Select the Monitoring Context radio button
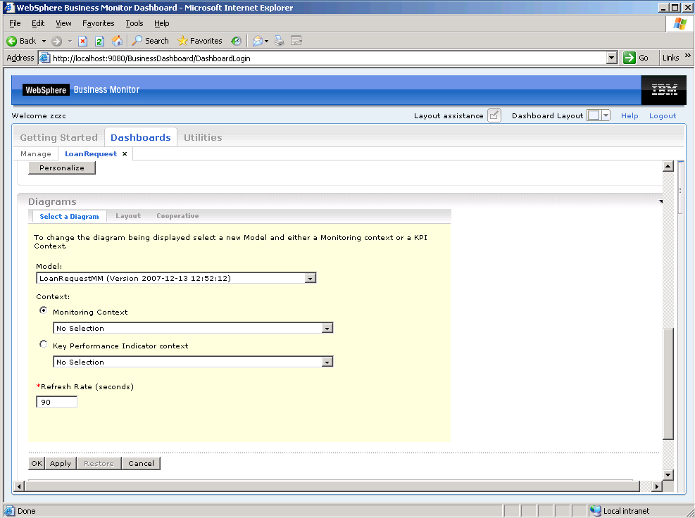Image resolution: width=695 pixels, height=518 pixels. [43, 310]
